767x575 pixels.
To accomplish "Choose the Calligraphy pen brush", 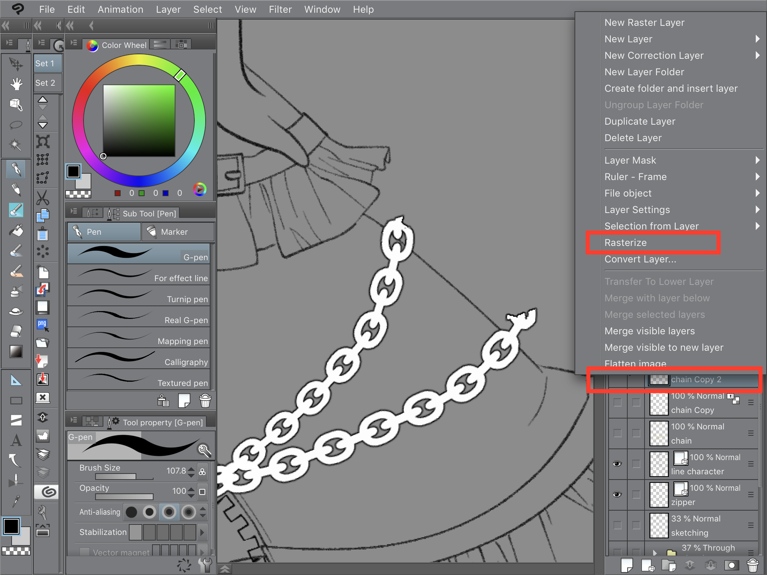I will point(139,358).
